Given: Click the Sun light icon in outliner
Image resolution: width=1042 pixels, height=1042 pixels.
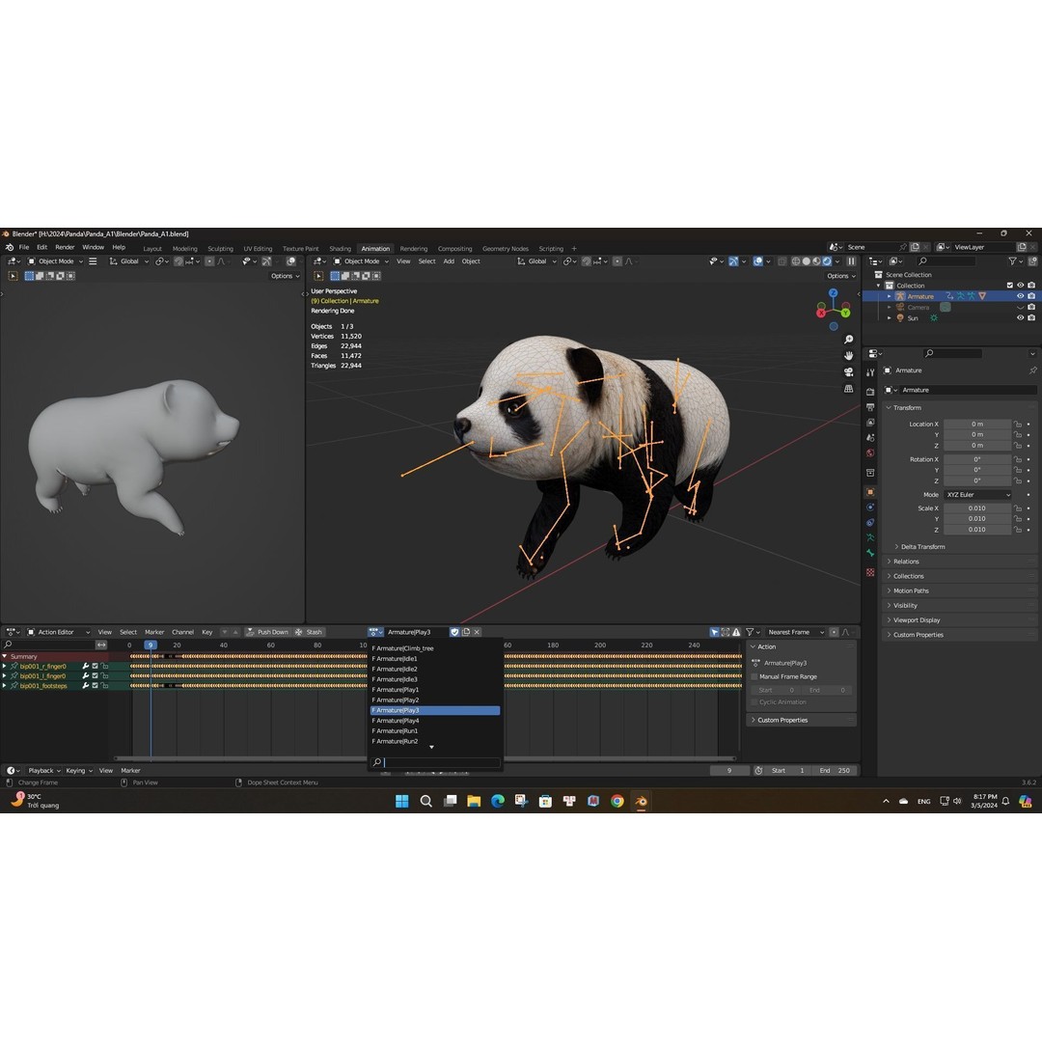Looking at the screenshot, I should pos(900,317).
